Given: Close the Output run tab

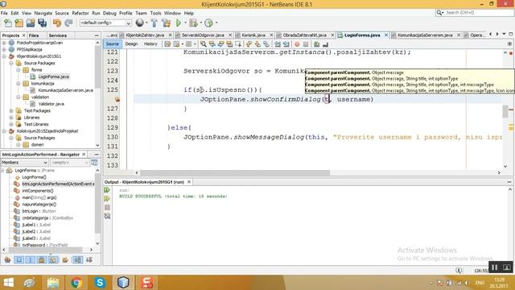Looking at the screenshot, I should tap(189, 182).
